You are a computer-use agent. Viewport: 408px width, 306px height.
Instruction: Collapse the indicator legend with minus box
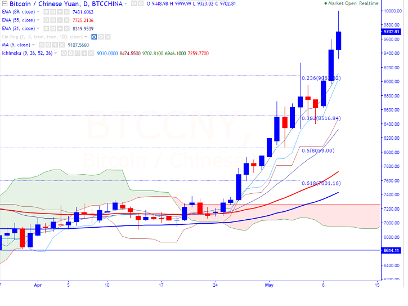pyautogui.click(x=5, y=3)
